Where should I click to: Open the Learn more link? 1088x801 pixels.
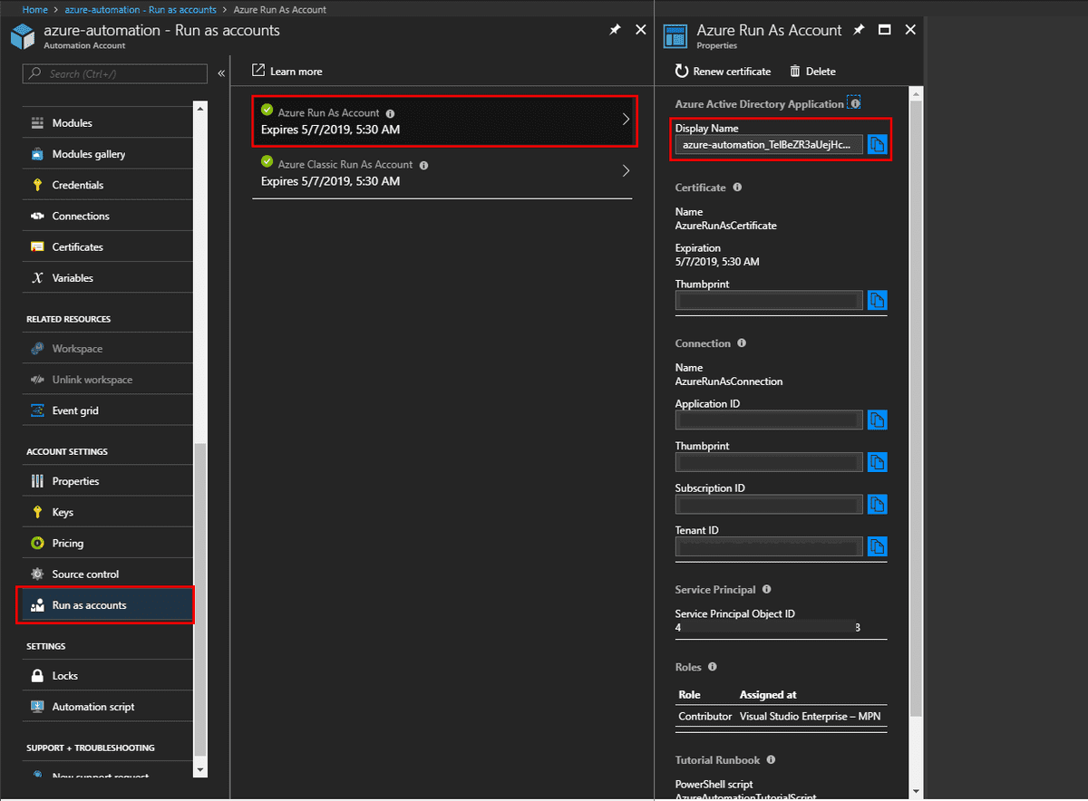click(287, 72)
